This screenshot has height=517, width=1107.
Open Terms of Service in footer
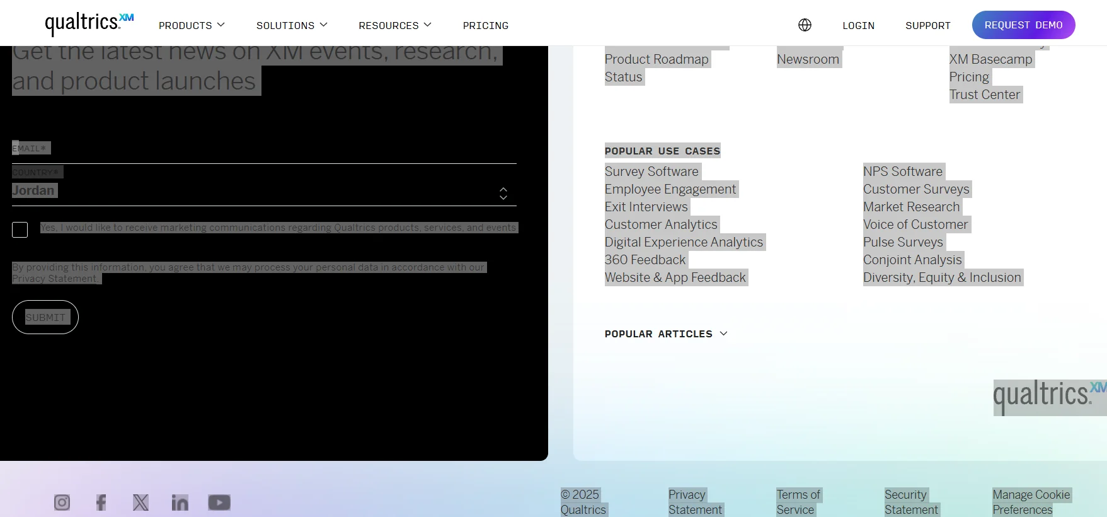(x=798, y=502)
